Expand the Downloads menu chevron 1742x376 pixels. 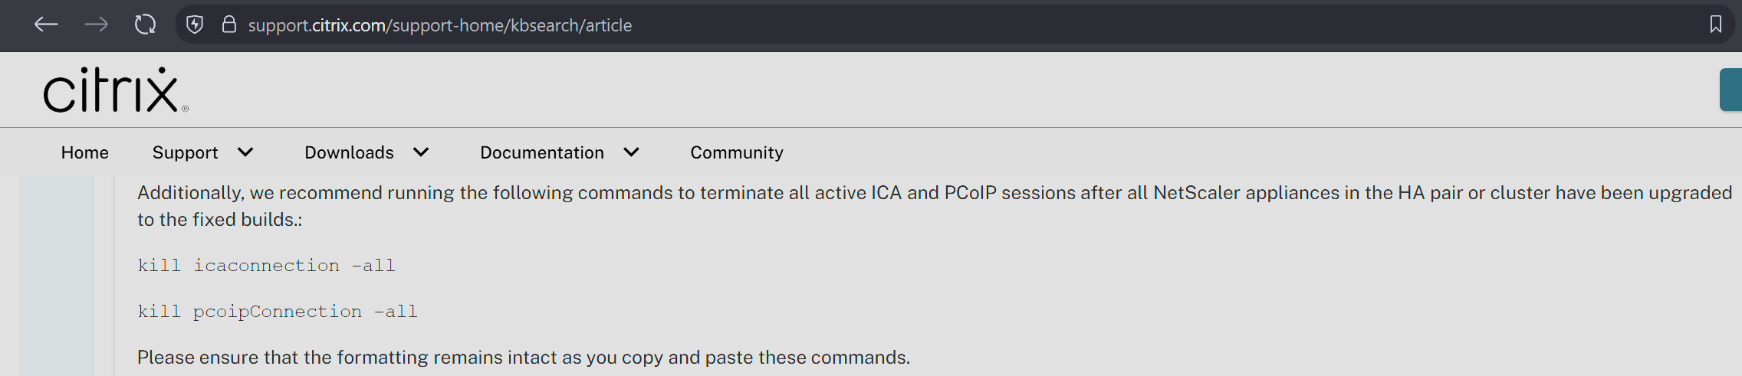point(421,152)
